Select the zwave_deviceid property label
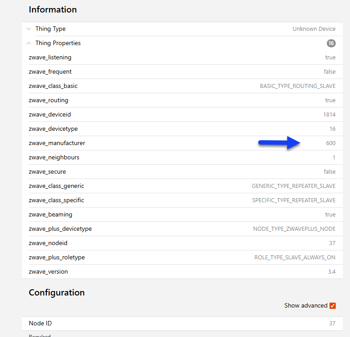Viewport: 350px width, 337px height. click(49, 115)
